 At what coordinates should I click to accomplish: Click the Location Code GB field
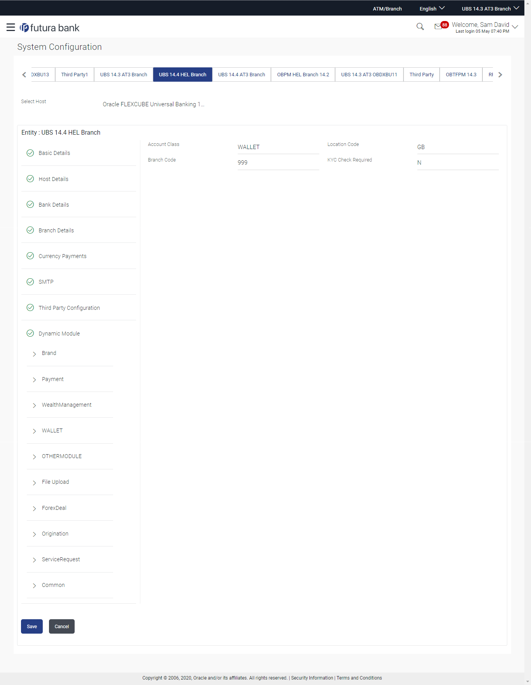458,147
